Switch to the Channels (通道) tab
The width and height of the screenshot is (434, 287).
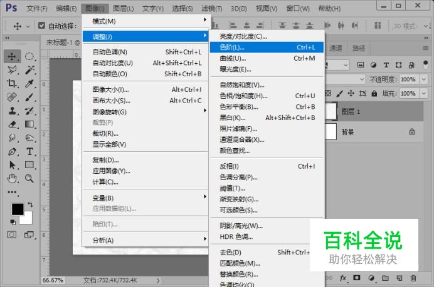[336, 48]
